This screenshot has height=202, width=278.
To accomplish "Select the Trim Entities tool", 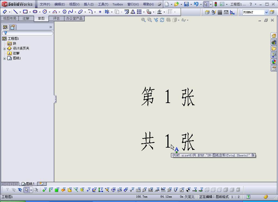I will point(107,12).
